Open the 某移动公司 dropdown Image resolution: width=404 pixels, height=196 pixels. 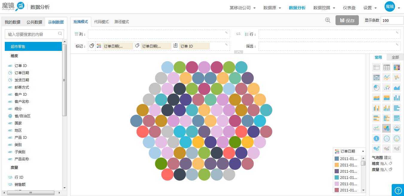[x=243, y=8]
